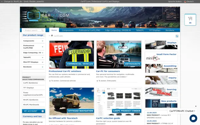The width and height of the screenshot is (200, 125).
Task: Open the 14.05.2025 news entry
Action: point(160,122)
